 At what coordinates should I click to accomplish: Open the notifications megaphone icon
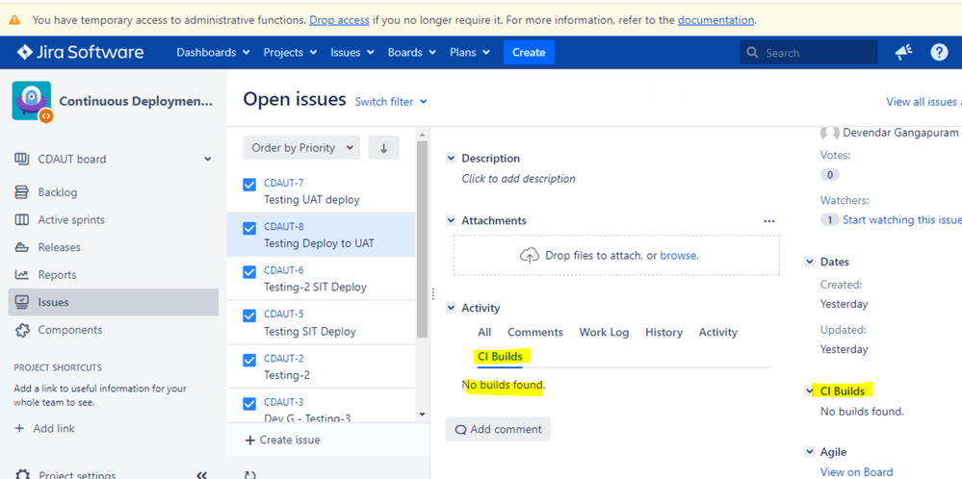point(903,53)
